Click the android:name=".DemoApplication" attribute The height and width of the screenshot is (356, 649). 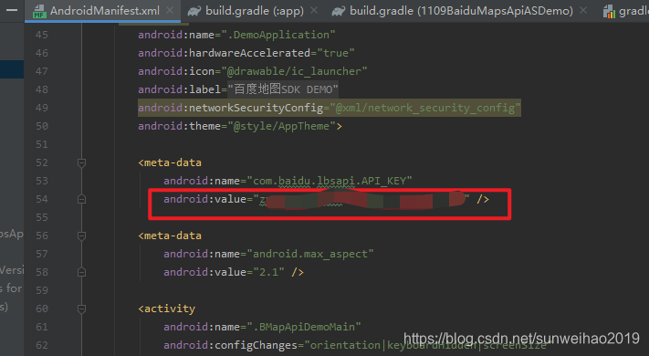236,35
